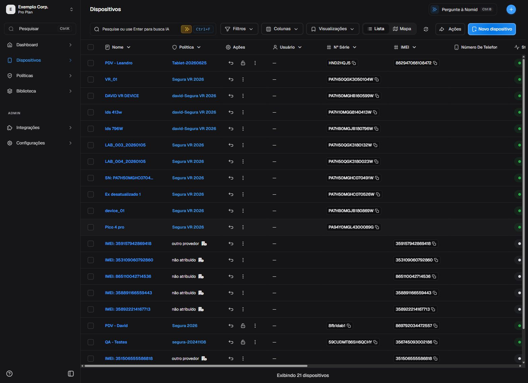The height and width of the screenshot is (383, 528).
Task: Open the Filtros dropdown
Action: (x=239, y=29)
